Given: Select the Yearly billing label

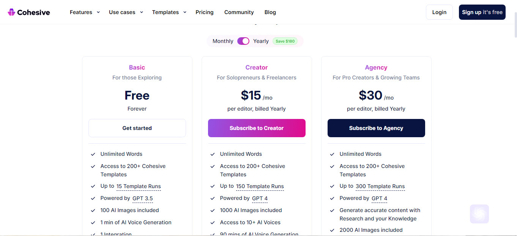Looking at the screenshot, I should pos(261,41).
